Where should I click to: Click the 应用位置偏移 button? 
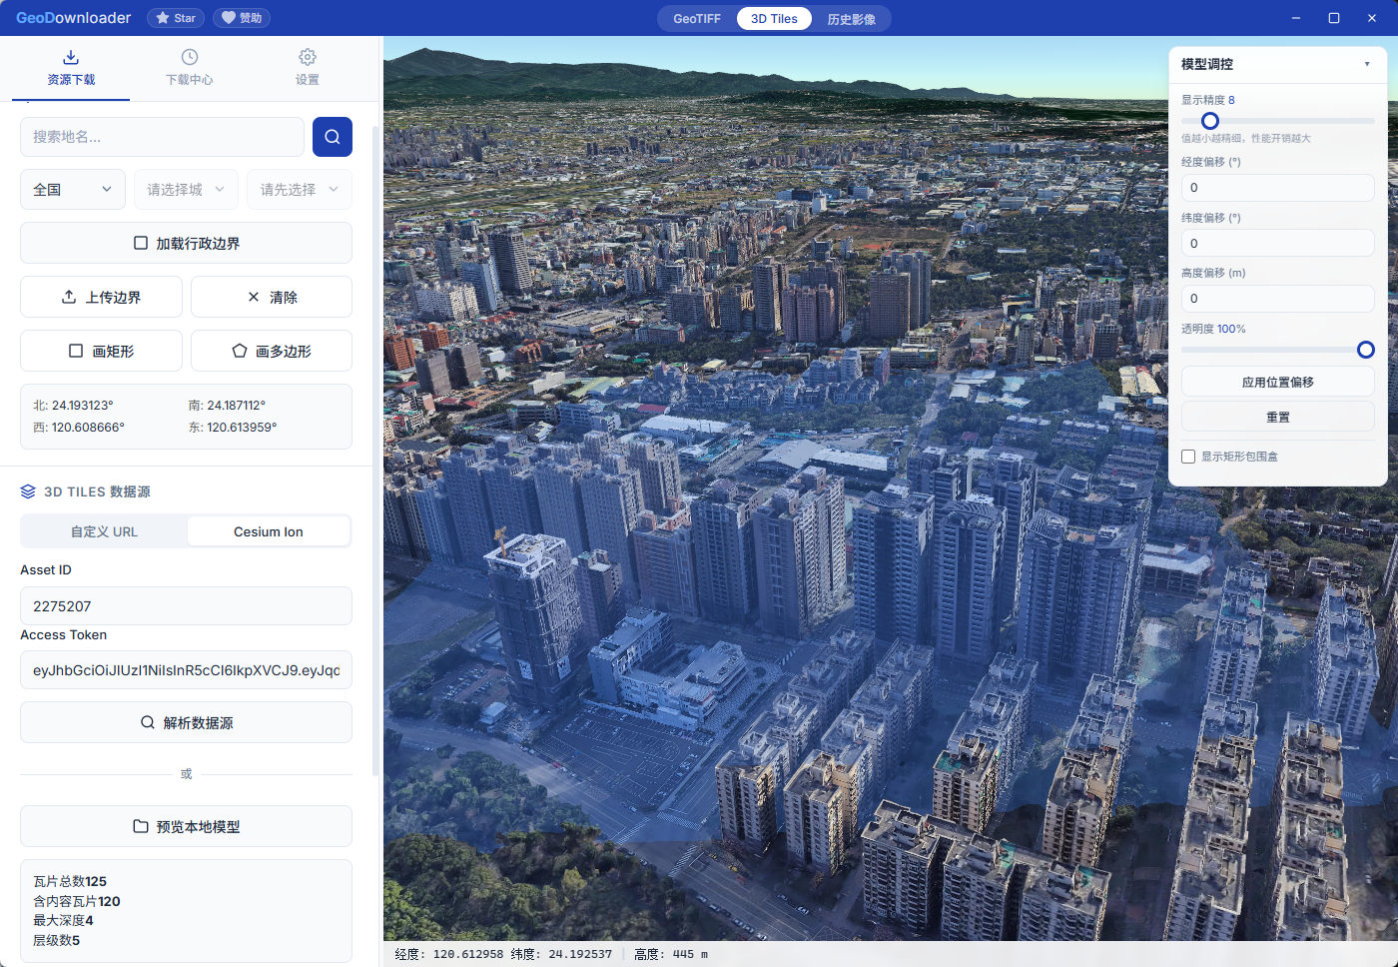(1277, 381)
